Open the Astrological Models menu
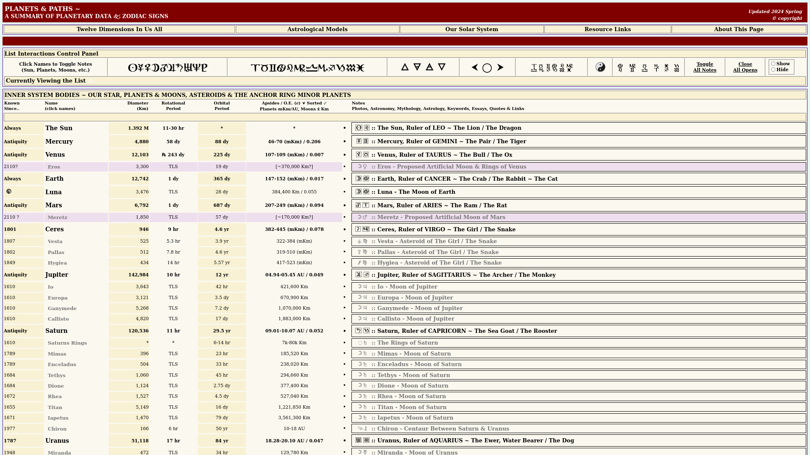Image resolution: width=810 pixels, height=455 pixels. [317, 29]
